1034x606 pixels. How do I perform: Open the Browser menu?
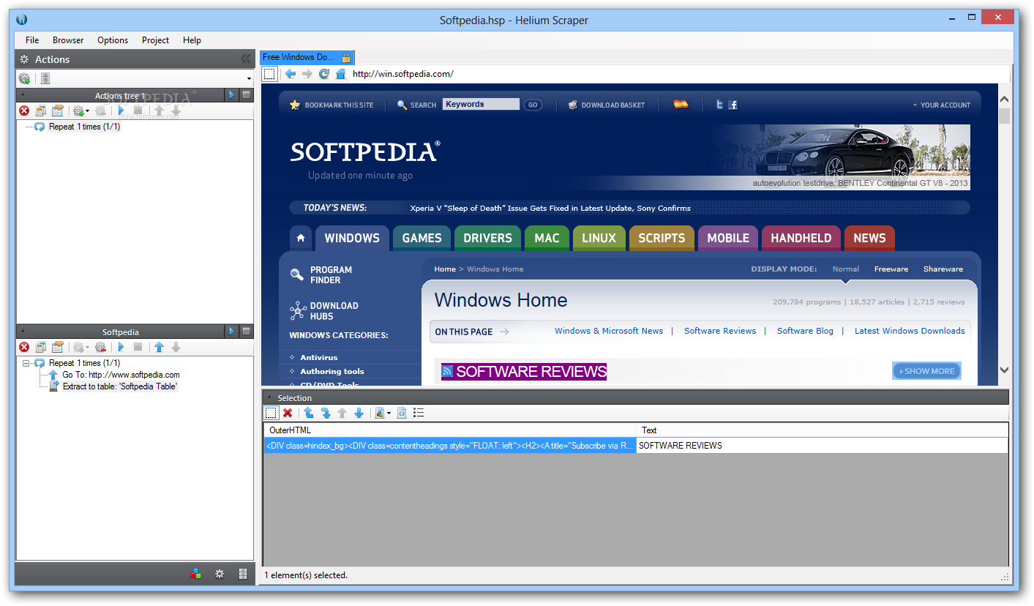68,40
